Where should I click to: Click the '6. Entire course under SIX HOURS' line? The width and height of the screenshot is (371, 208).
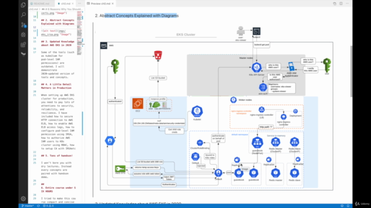58,190
